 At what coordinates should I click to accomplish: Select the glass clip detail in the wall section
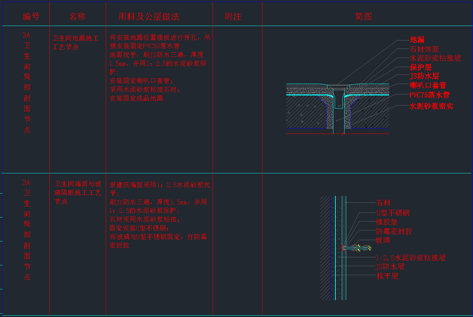357,248
